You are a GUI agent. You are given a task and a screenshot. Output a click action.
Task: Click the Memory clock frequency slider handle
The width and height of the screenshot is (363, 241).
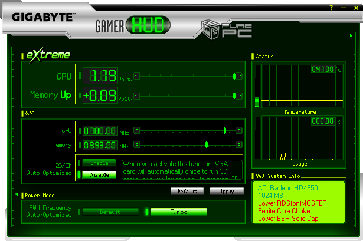click(207, 144)
